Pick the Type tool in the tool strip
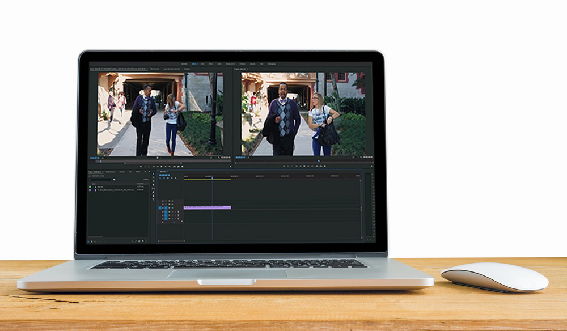 (153, 200)
